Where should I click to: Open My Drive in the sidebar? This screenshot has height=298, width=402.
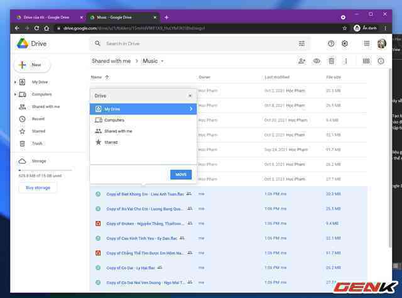(x=40, y=82)
